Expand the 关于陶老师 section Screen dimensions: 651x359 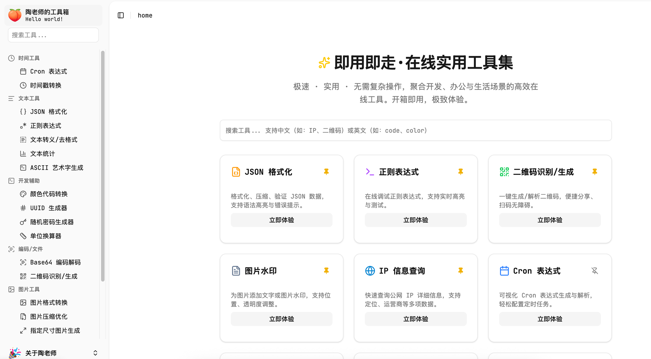pyautogui.click(x=95, y=352)
